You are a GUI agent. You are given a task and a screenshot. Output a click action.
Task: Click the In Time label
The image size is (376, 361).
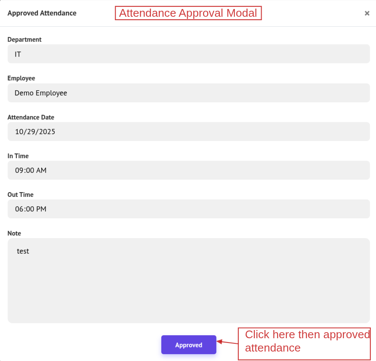(18, 156)
